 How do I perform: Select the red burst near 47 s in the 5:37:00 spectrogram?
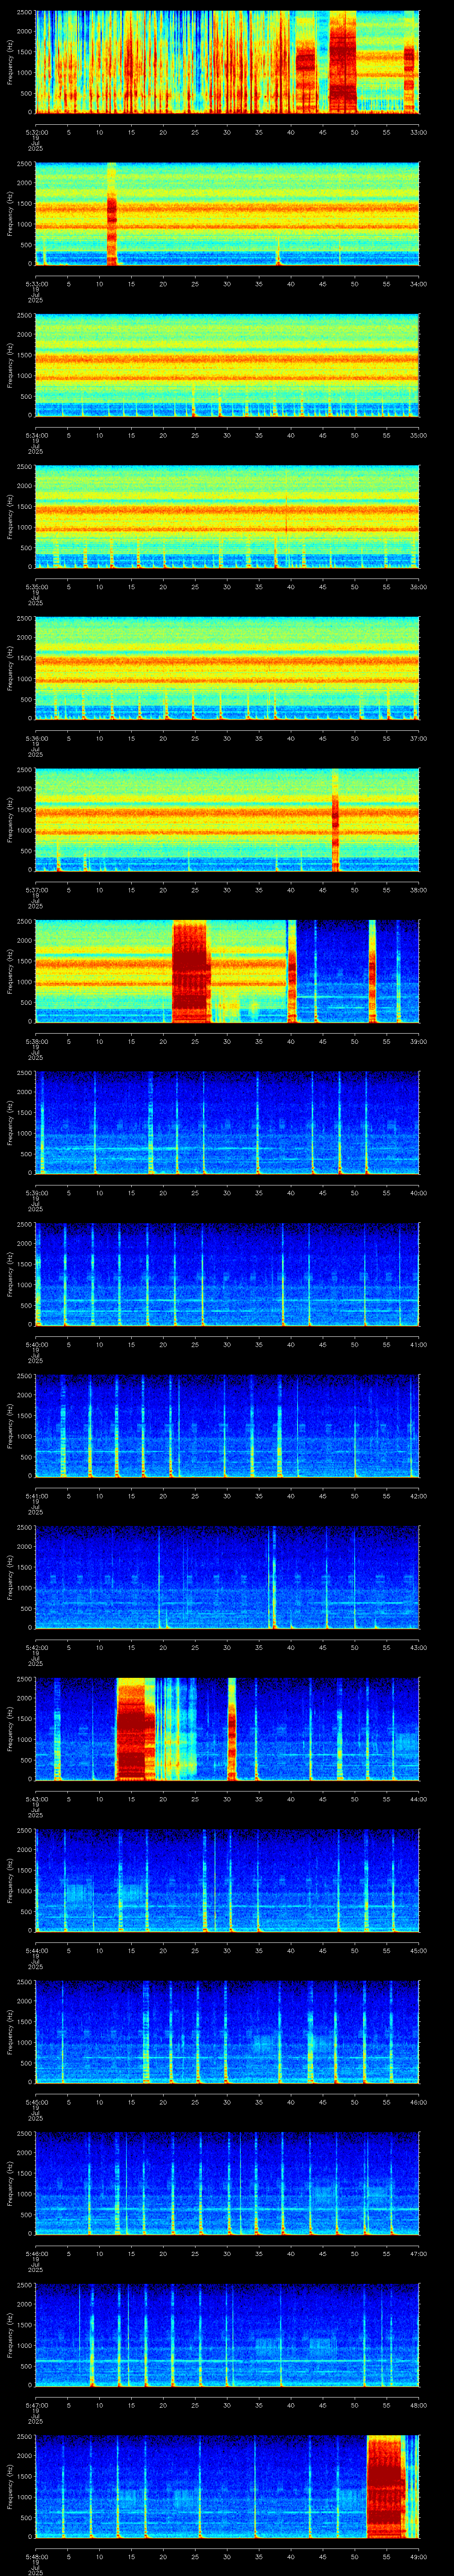335,820
